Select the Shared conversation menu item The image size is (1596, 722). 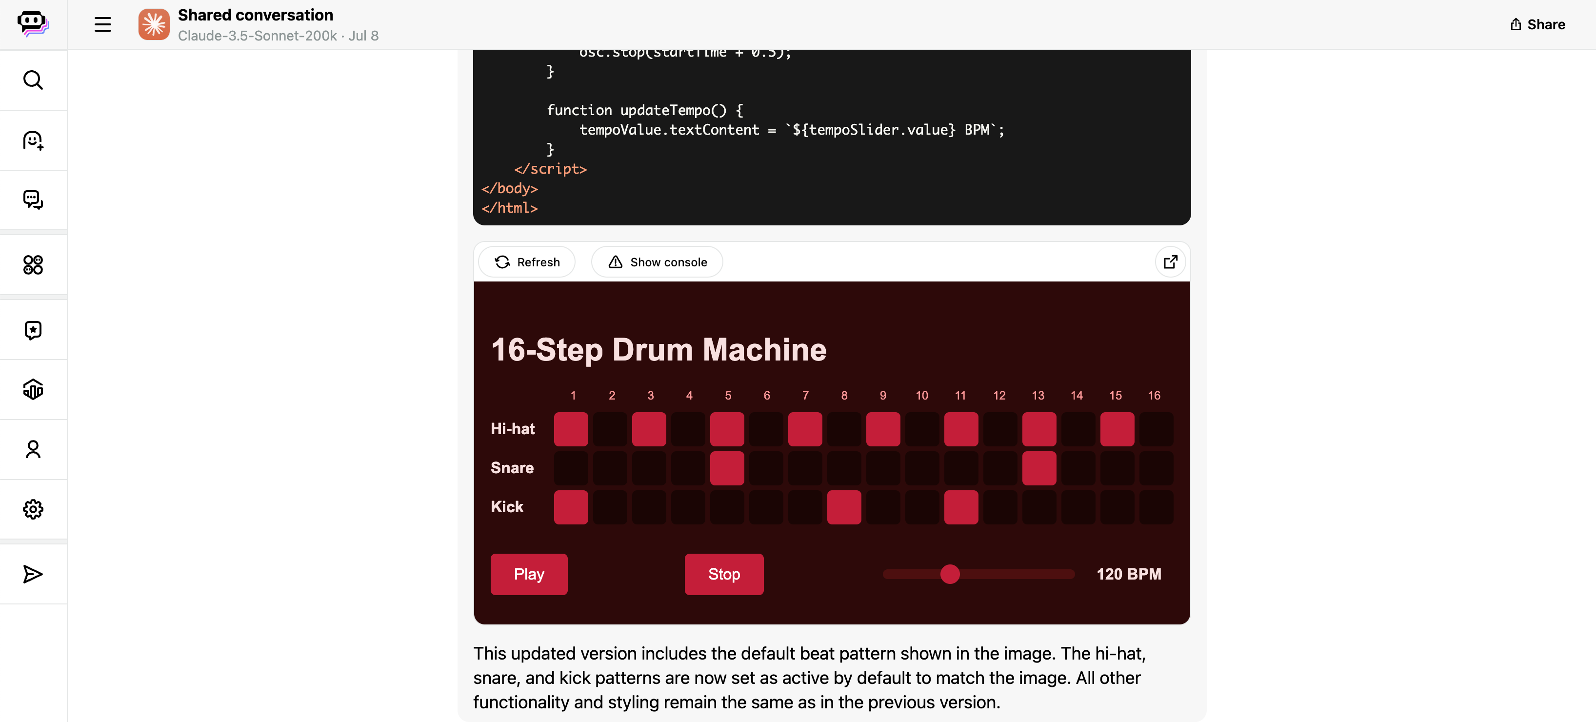(x=255, y=15)
